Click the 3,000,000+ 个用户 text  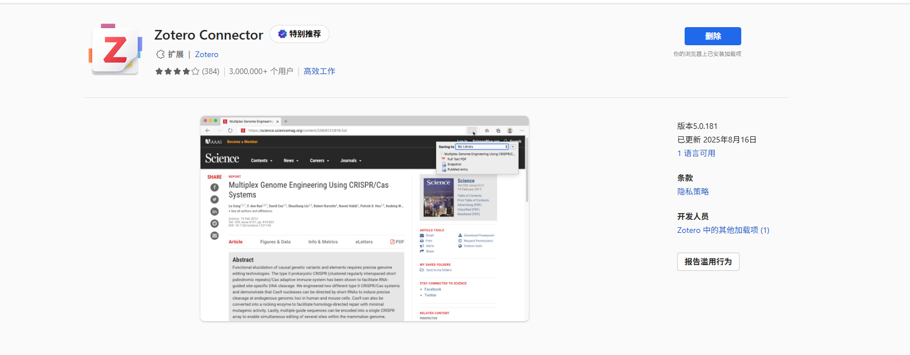point(261,71)
